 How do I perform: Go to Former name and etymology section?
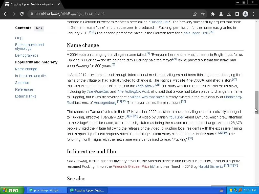29,47
